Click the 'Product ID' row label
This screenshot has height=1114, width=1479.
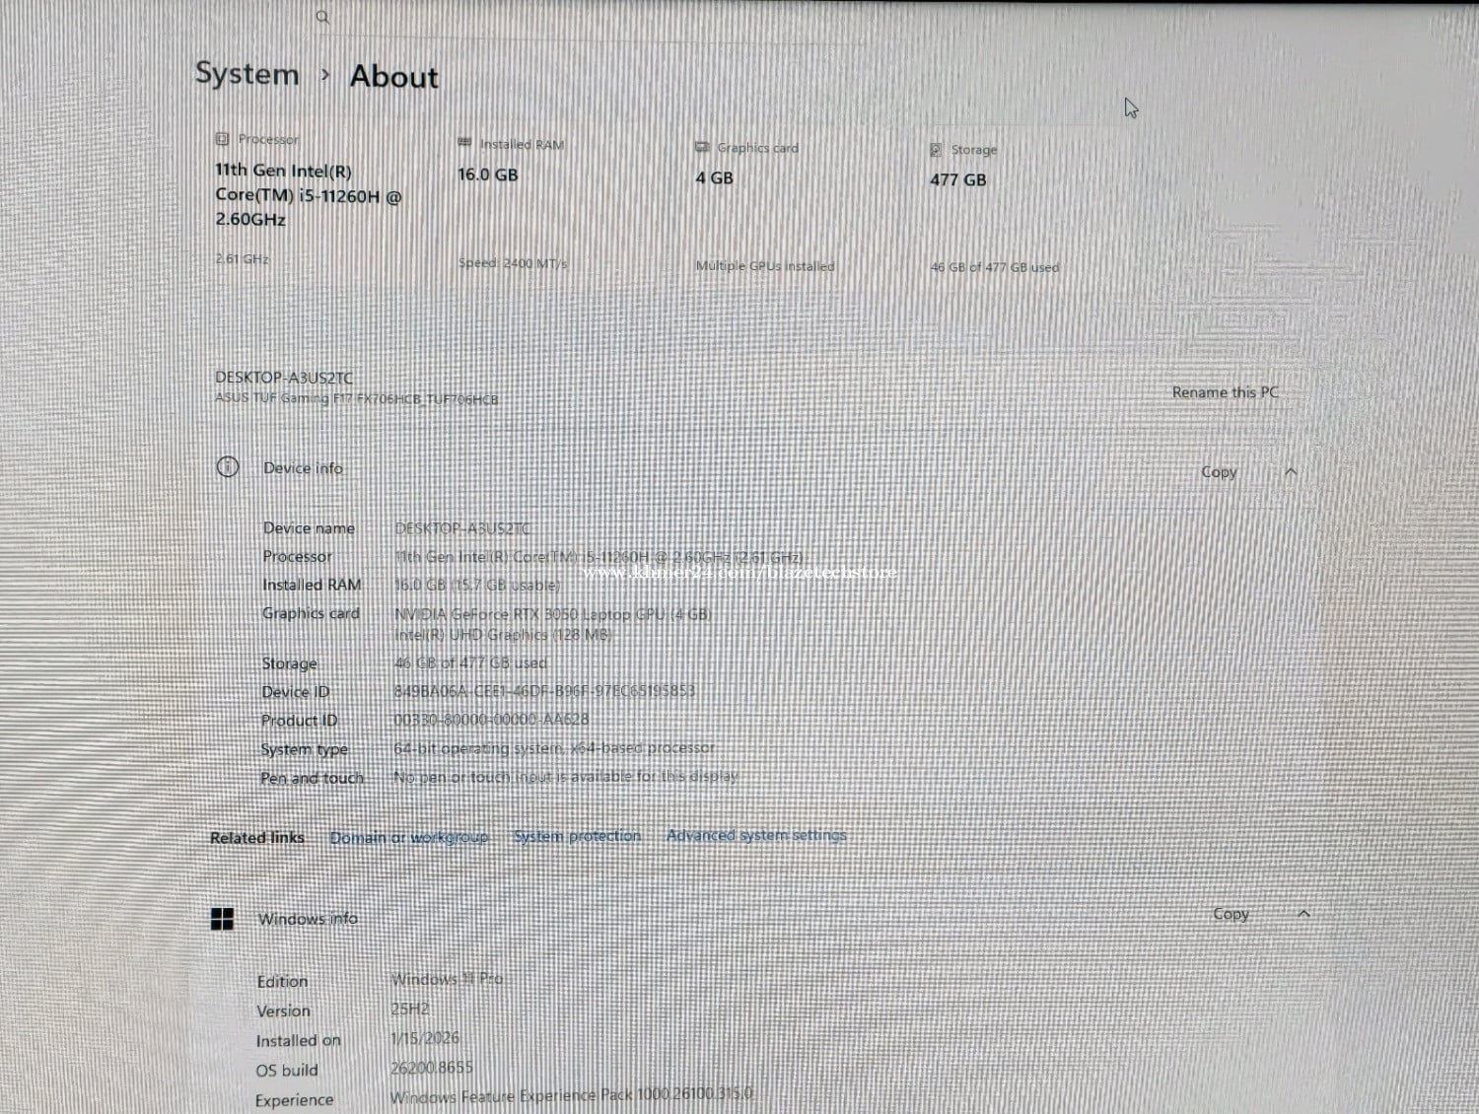click(299, 721)
